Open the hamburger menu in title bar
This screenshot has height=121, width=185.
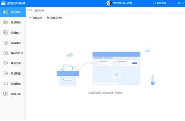click(170, 3)
